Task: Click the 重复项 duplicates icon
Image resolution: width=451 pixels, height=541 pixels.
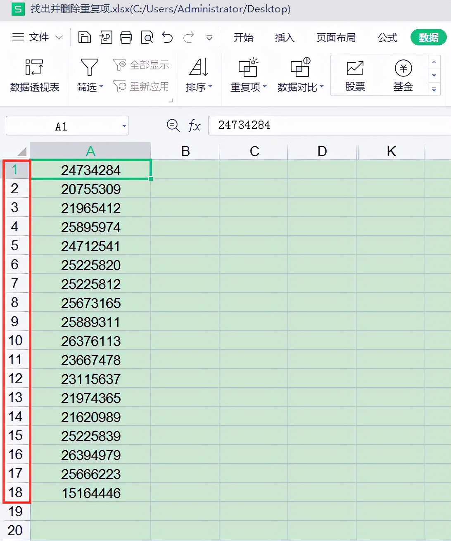Action: point(248,67)
